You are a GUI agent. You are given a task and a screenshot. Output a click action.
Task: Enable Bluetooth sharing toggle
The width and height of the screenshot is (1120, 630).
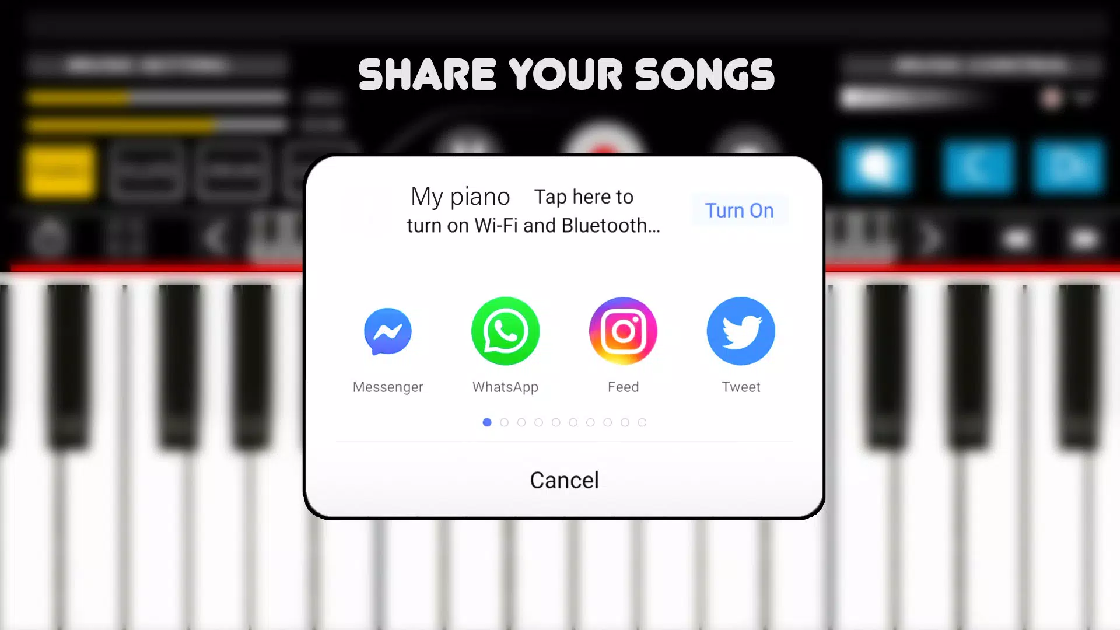pyautogui.click(x=738, y=210)
